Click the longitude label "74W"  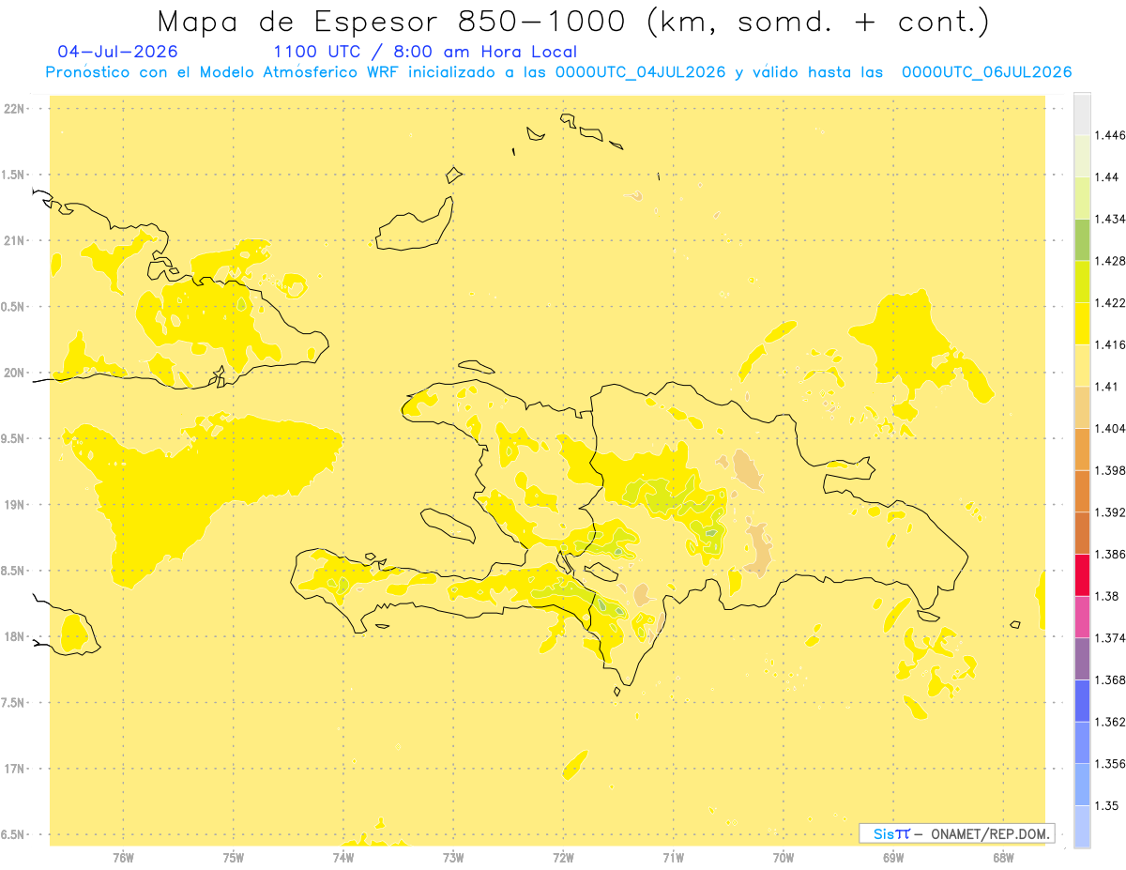click(343, 858)
